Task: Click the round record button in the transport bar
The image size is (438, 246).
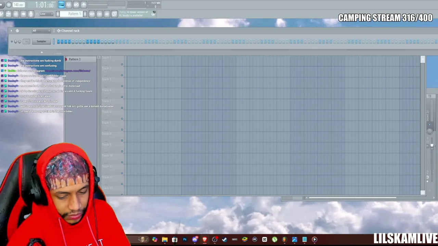Action: click(x=9, y=5)
